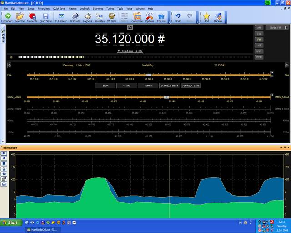This screenshot has width=291, height=233.
Task: Switch mode to AM
Action: point(259,28)
